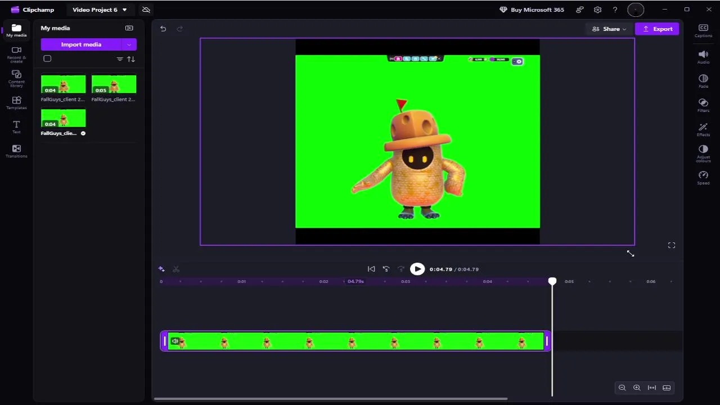The height and width of the screenshot is (405, 720).
Task: Click the Import media button
Action: tap(81, 44)
